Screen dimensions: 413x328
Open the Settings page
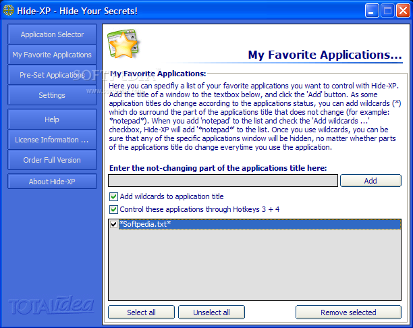tap(52, 95)
